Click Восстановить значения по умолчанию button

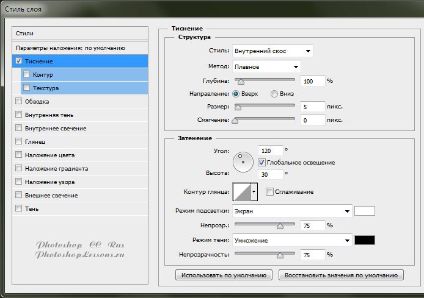(341, 275)
